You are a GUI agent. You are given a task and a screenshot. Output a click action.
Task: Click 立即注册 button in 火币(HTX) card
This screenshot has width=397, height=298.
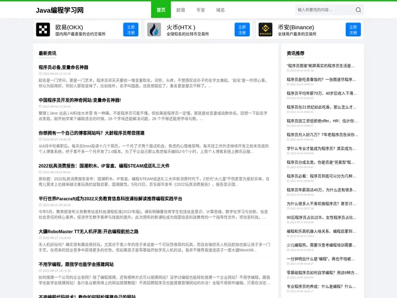click(x=242, y=30)
